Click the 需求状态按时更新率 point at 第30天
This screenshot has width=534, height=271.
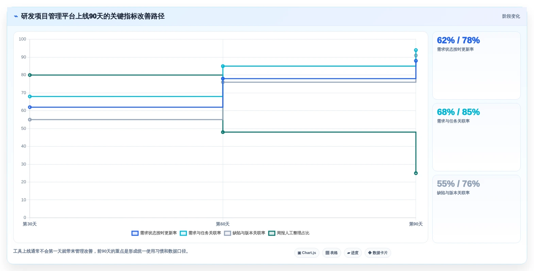click(30, 107)
